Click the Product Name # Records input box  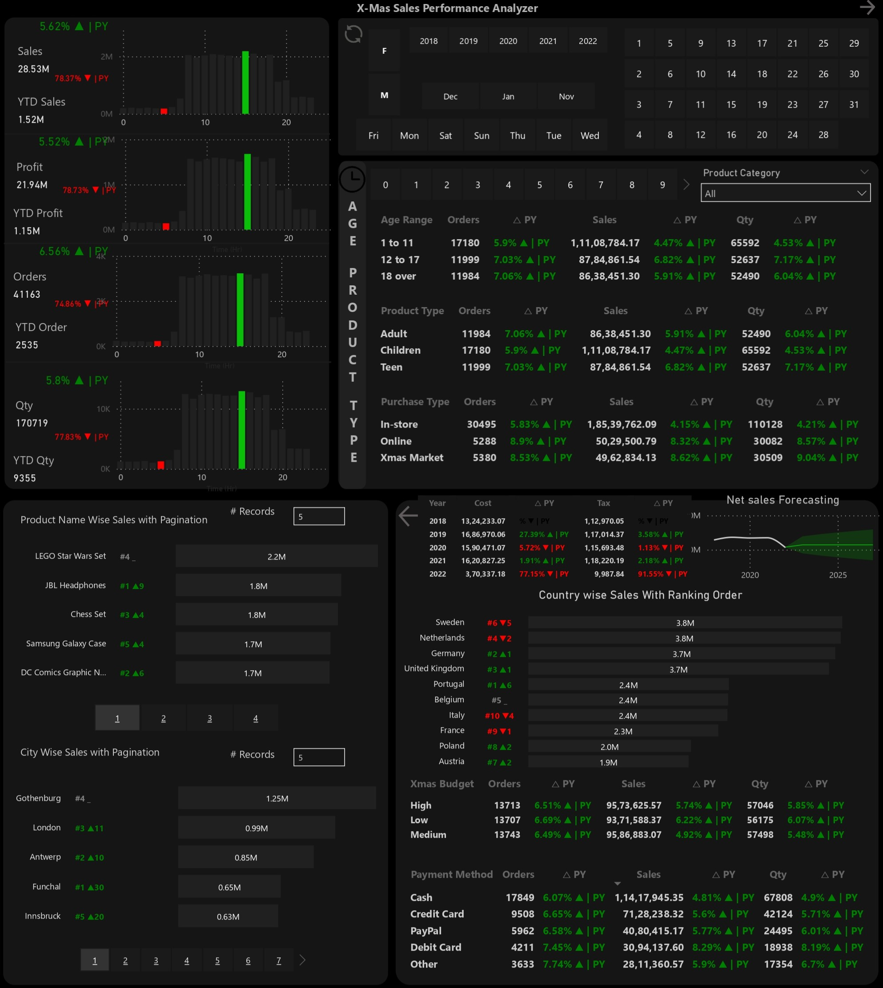click(x=319, y=516)
